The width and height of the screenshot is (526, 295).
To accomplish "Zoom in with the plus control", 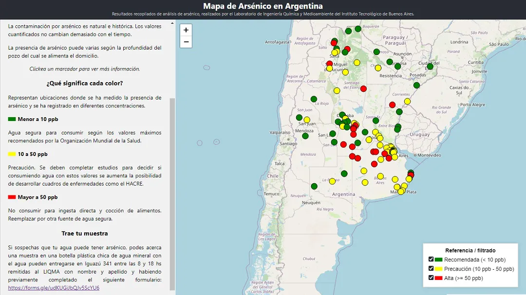I will (x=186, y=30).
